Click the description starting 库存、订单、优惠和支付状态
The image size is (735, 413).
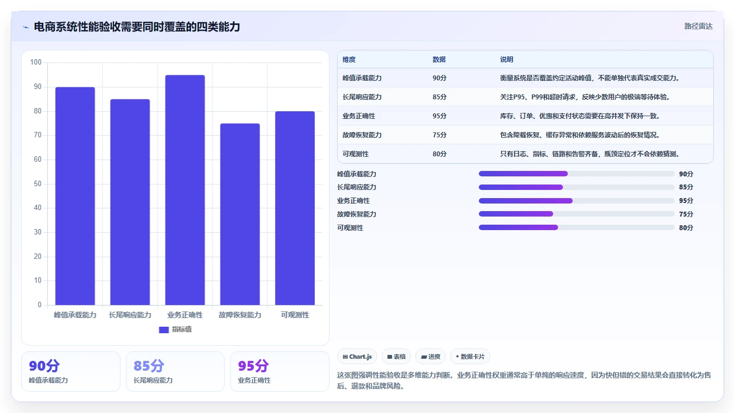point(580,116)
